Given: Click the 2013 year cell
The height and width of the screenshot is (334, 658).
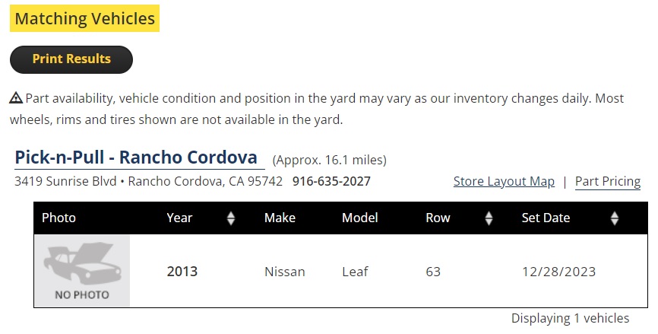Looking at the screenshot, I should (x=182, y=272).
